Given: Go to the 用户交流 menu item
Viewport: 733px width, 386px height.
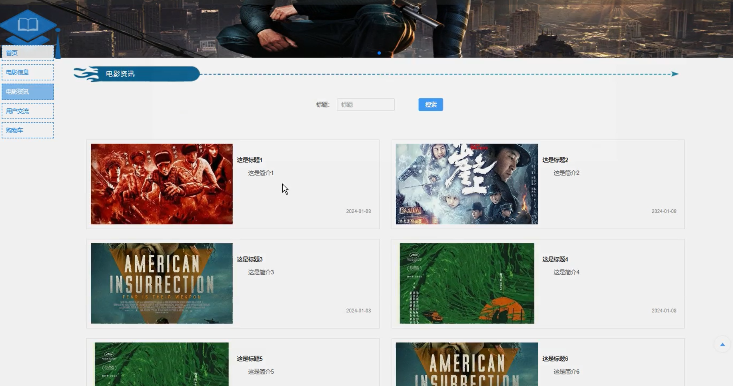Looking at the screenshot, I should [28, 111].
